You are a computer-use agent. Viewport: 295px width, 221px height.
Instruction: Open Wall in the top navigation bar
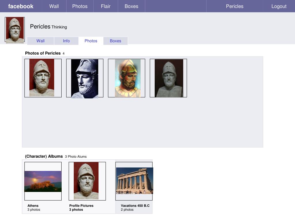point(54,6)
